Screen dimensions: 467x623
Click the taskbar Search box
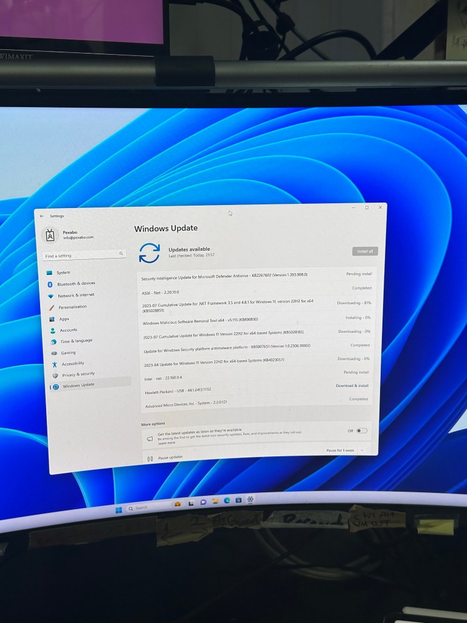point(149,507)
